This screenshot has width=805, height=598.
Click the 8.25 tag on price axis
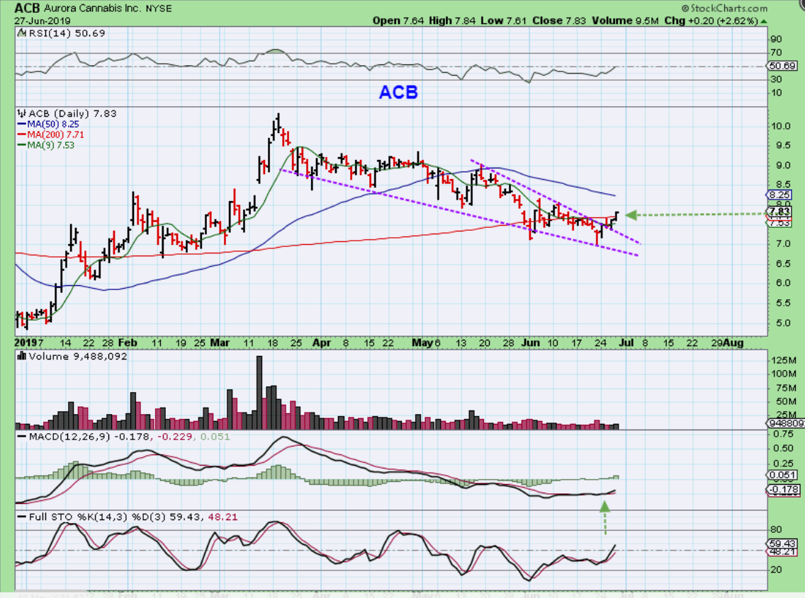tap(779, 195)
